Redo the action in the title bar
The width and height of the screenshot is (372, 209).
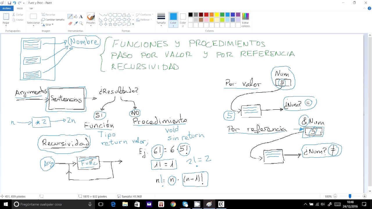[19, 3]
